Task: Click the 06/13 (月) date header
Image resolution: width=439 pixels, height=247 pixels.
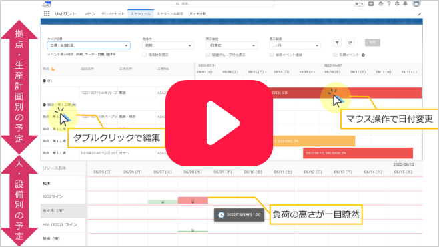Action: click(x=343, y=172)
